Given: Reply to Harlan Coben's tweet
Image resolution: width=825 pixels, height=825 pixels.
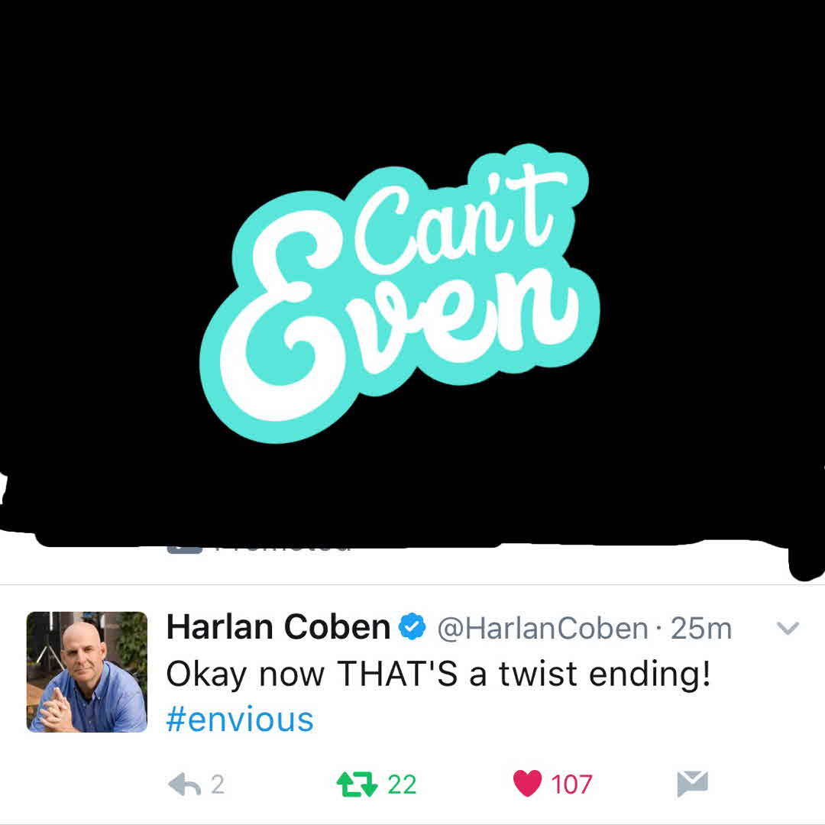Looking at the screenshot, I should tap(184, 785).
